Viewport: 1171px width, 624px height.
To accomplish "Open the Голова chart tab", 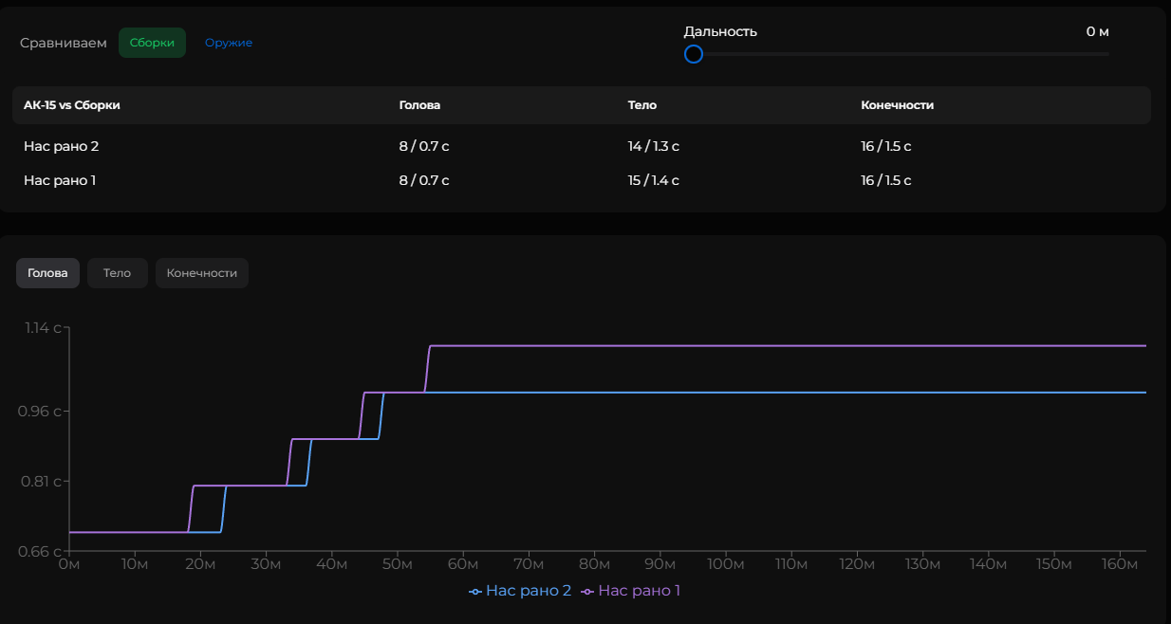I will (47, 273).
